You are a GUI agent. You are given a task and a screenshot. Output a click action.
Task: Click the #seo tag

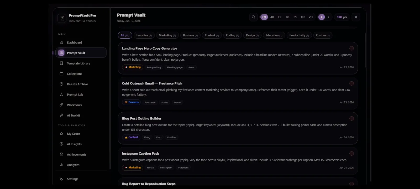point(159,137)
